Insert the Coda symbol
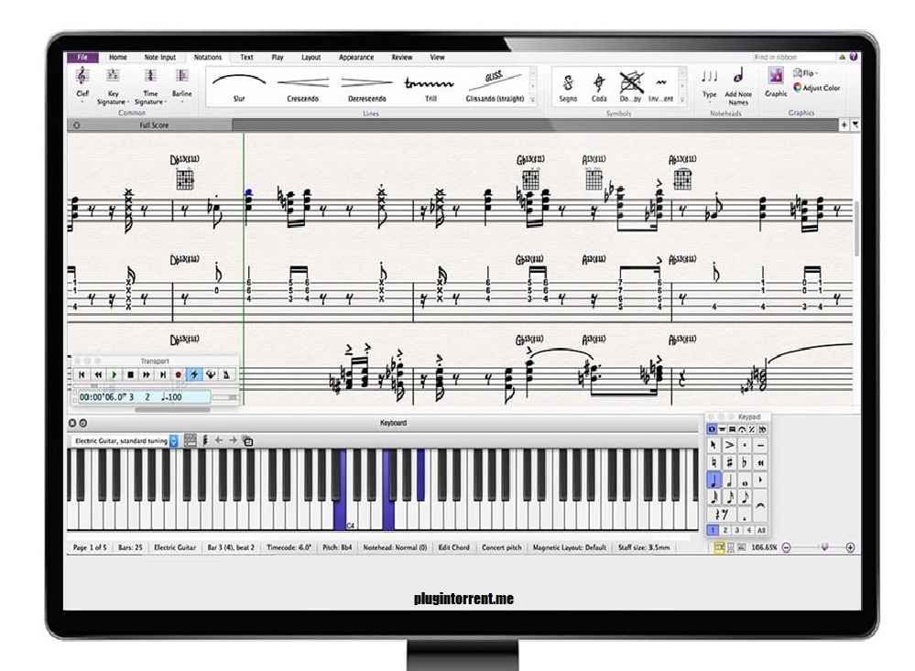915x671 pixels. [x=599, y=86]
